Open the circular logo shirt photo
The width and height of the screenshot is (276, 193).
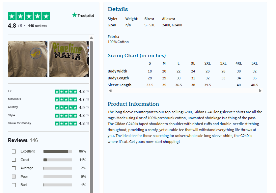tap(28, 59)
